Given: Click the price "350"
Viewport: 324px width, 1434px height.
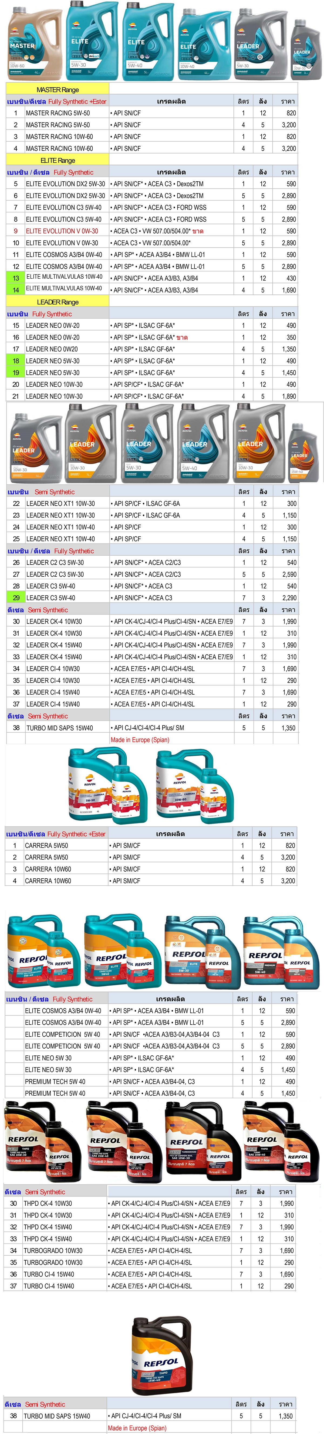Looking at the screenshot, I should tap(291, 337).
